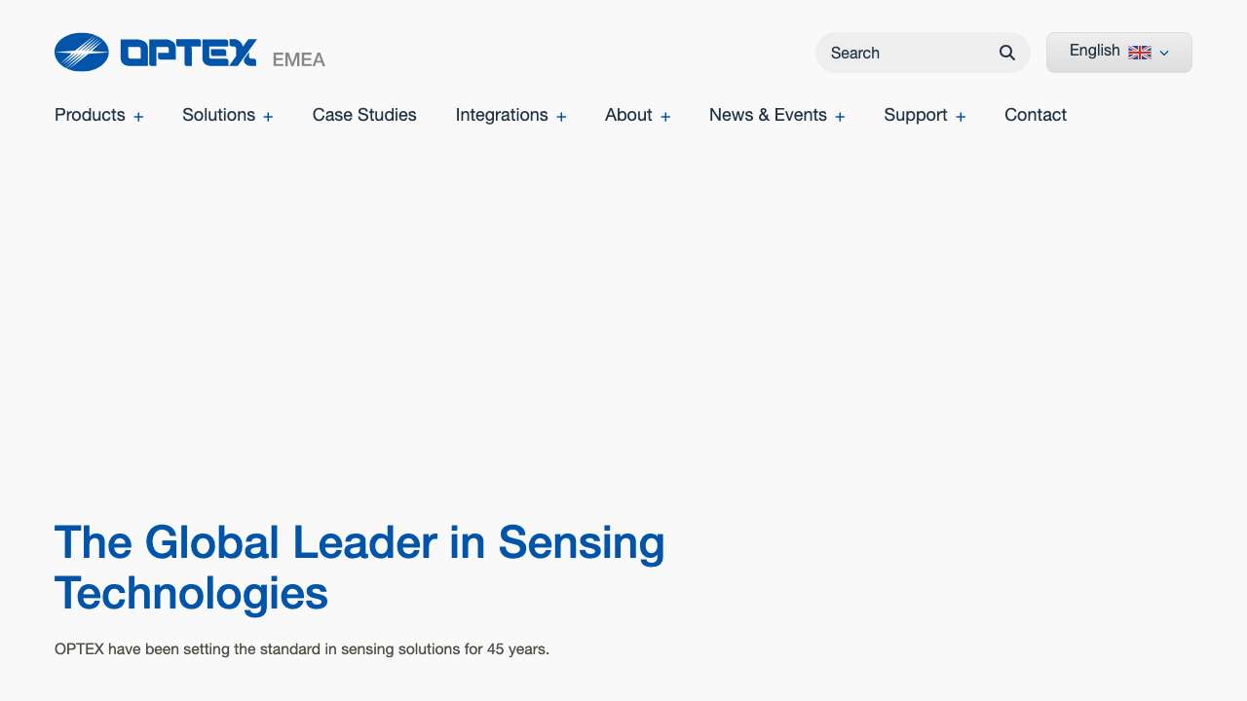Open the Case Studies page
The height and width of the screenshot is (701, 1247).
point(364,115)
